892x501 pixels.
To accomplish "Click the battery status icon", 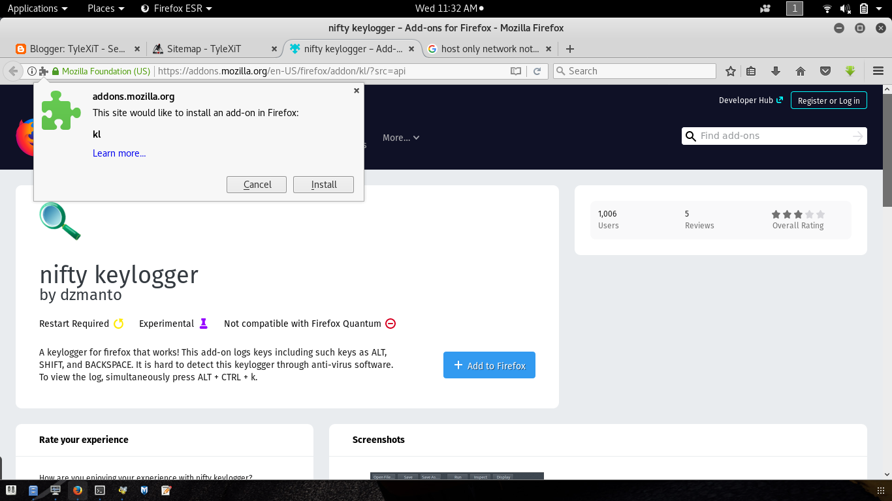I will click(863, 8).
